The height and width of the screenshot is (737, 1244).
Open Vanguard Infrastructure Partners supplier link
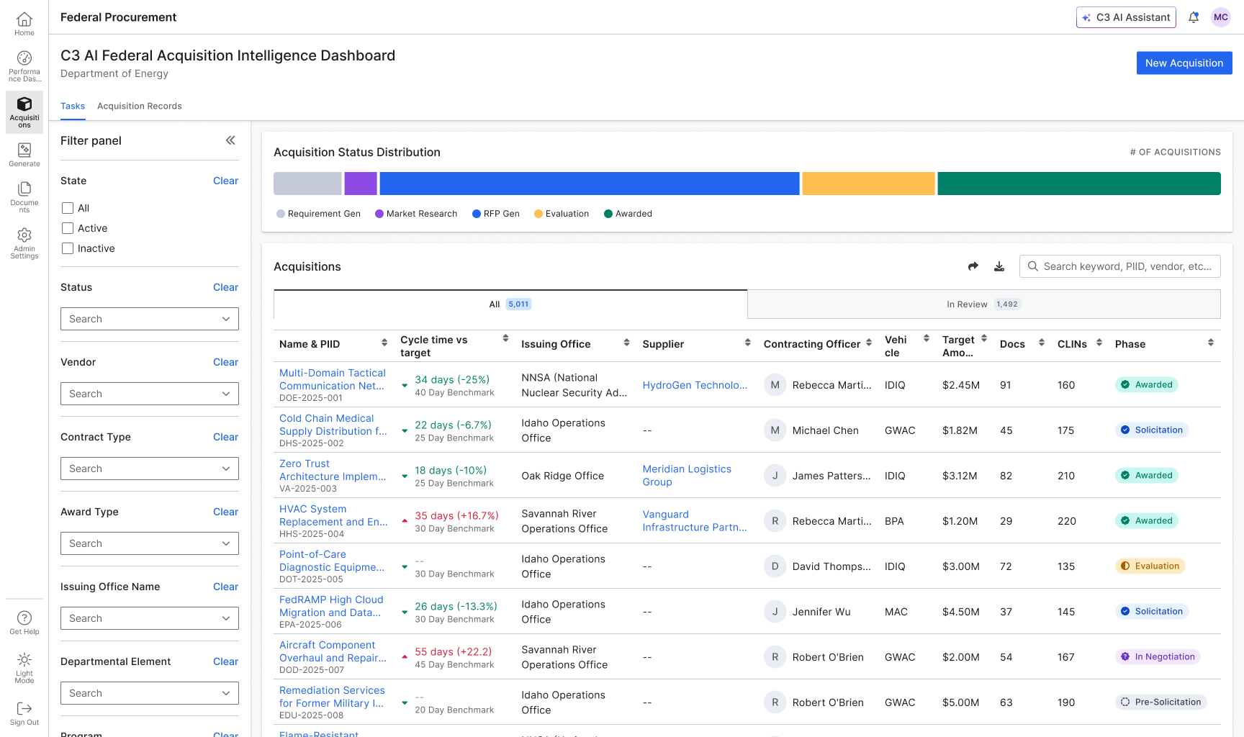click(x=695, y=520)
